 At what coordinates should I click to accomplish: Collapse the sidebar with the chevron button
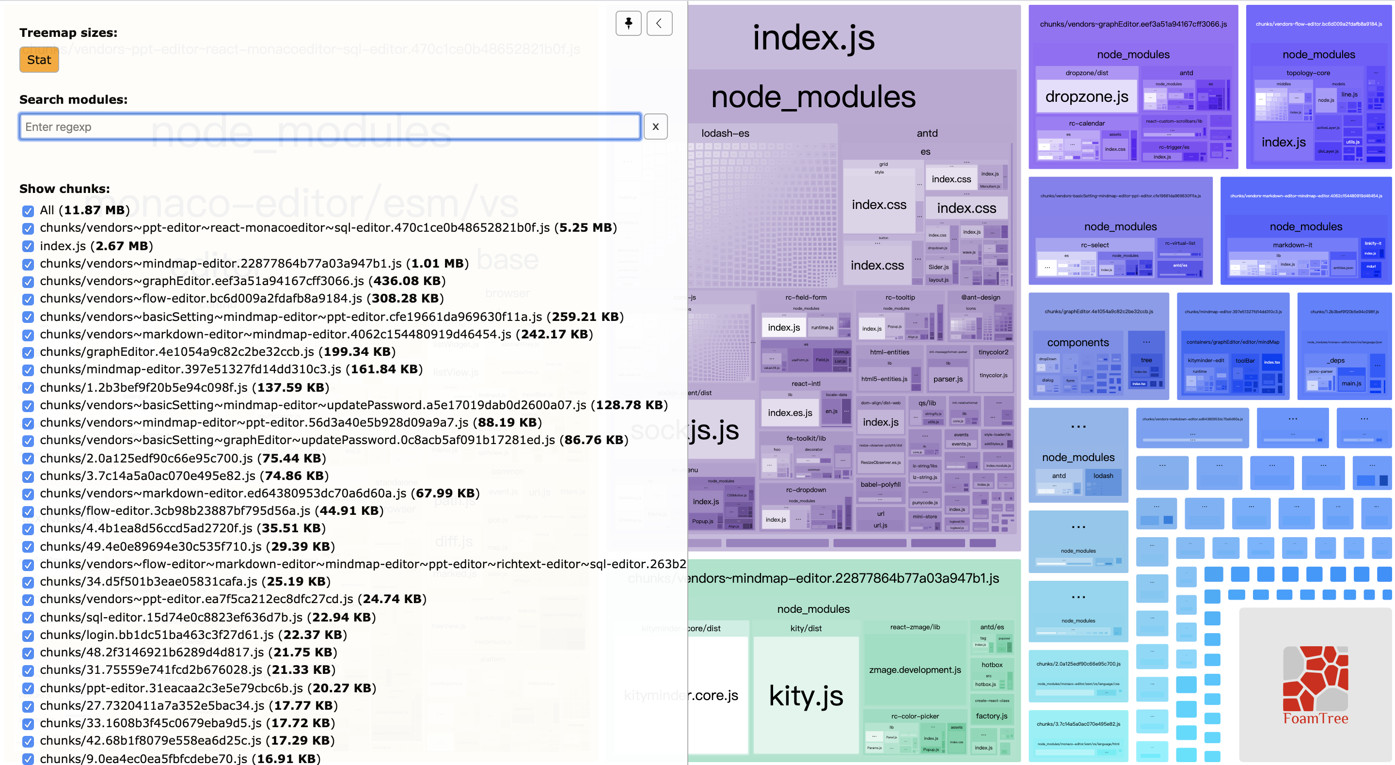[x=659, y=23]
